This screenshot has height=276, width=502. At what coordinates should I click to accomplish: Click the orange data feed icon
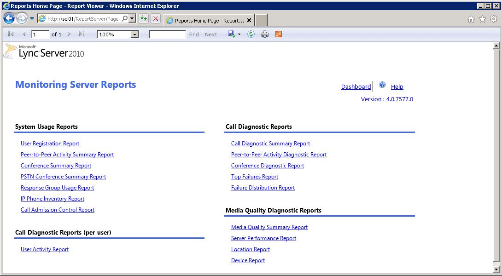click(x=279, y=34)
